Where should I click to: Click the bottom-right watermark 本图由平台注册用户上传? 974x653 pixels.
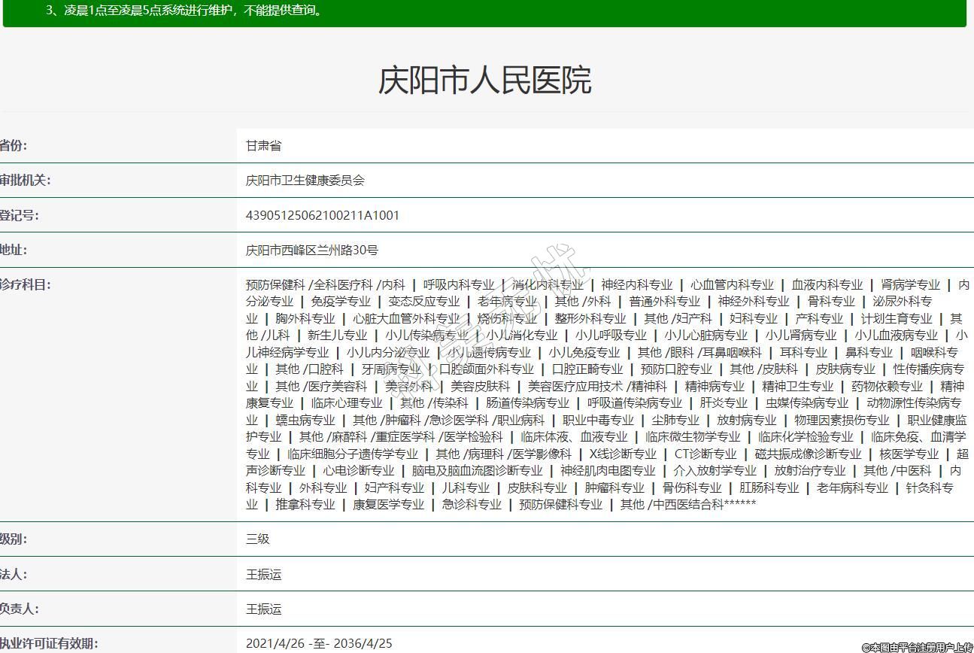click(917, 646)
